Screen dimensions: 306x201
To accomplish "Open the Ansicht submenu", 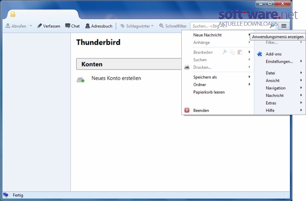I will click(279, 80).
